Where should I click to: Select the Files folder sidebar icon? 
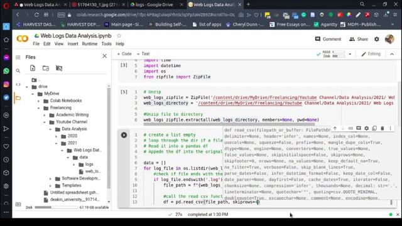pyautogui.click(x=18, y=98)
